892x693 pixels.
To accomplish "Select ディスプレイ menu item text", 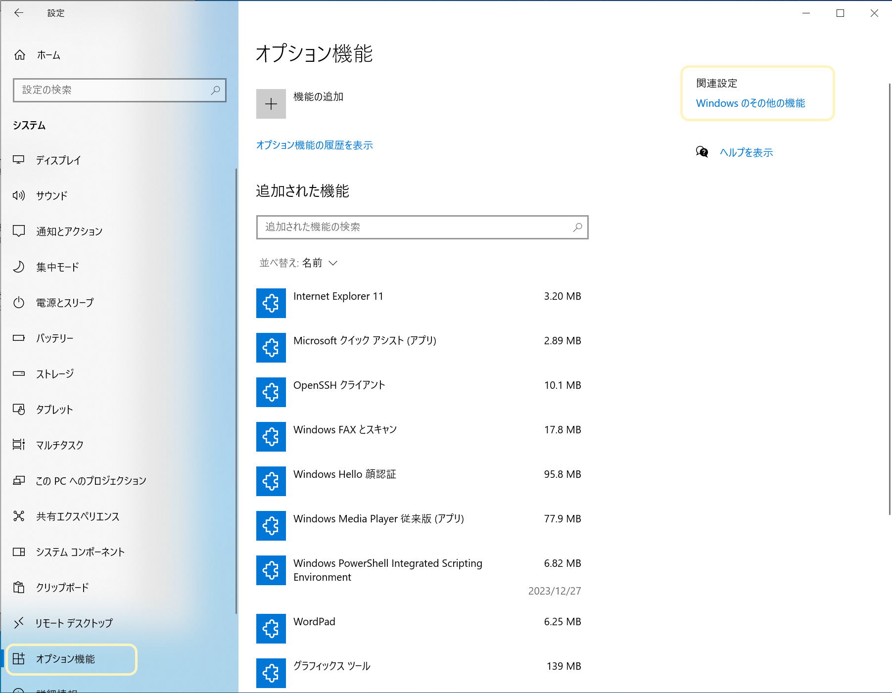I will [x=58, y=160].
